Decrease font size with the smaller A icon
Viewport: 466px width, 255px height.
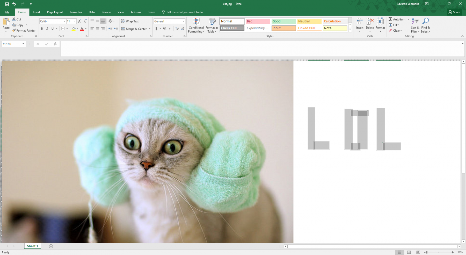pos(85,21)
